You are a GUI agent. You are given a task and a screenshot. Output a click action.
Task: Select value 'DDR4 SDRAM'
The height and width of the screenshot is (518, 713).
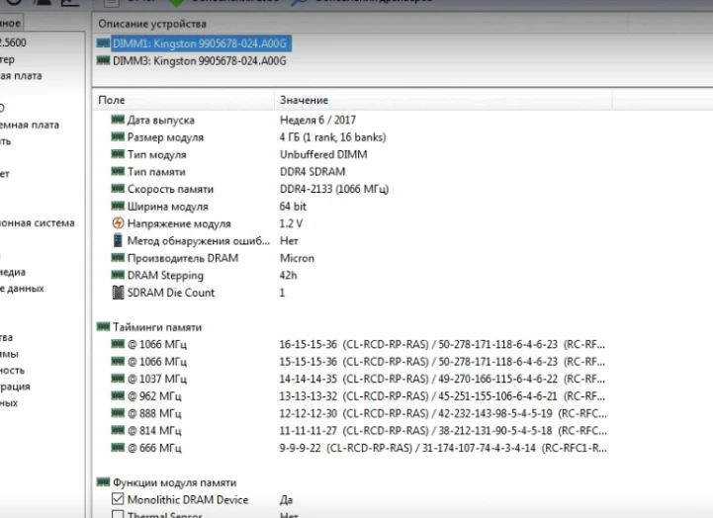312,172
